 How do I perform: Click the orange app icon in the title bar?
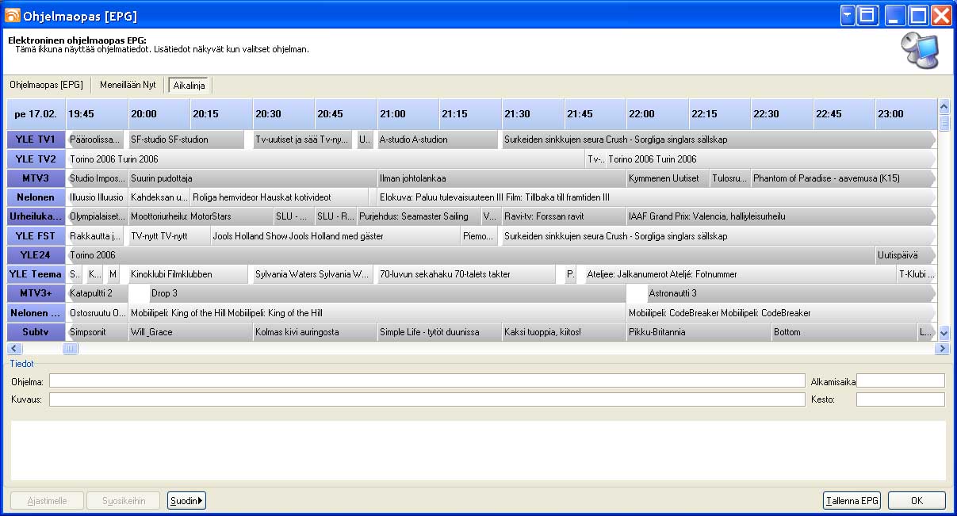pyautogui.click(x=13, y=14)
